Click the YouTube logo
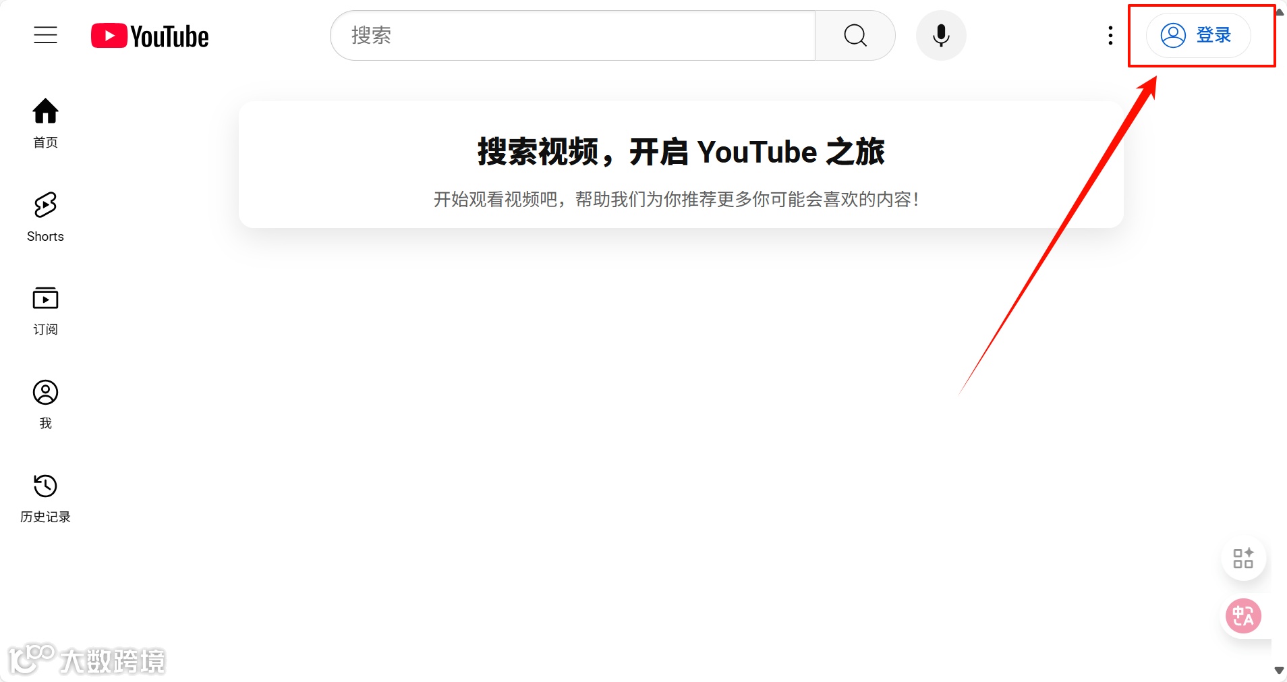This screenshot has width=1287, height=682. tap(150, 36)
